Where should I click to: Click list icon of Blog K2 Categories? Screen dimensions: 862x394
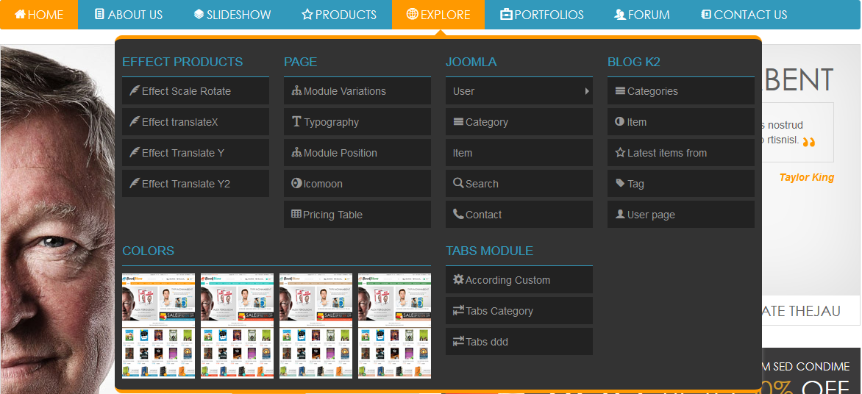click(620, 90)
